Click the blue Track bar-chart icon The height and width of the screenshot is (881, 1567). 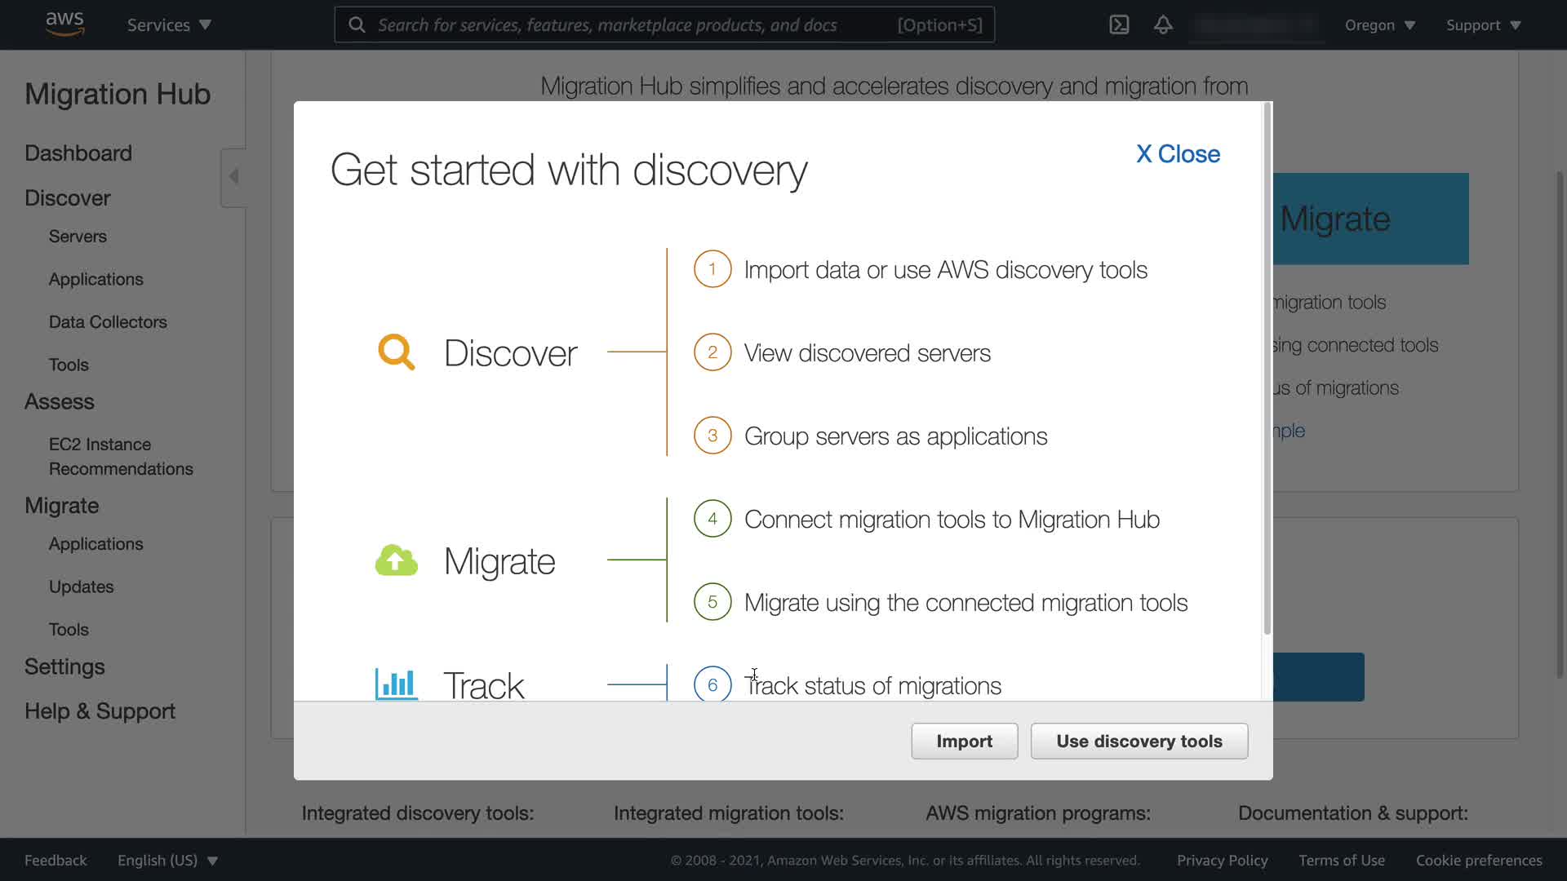[x=396, y=684]
